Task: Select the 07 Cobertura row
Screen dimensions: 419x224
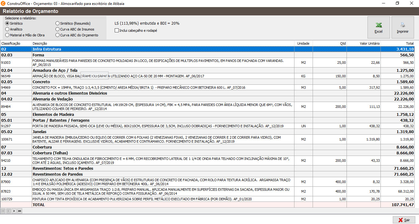Action: coord(207,147)
